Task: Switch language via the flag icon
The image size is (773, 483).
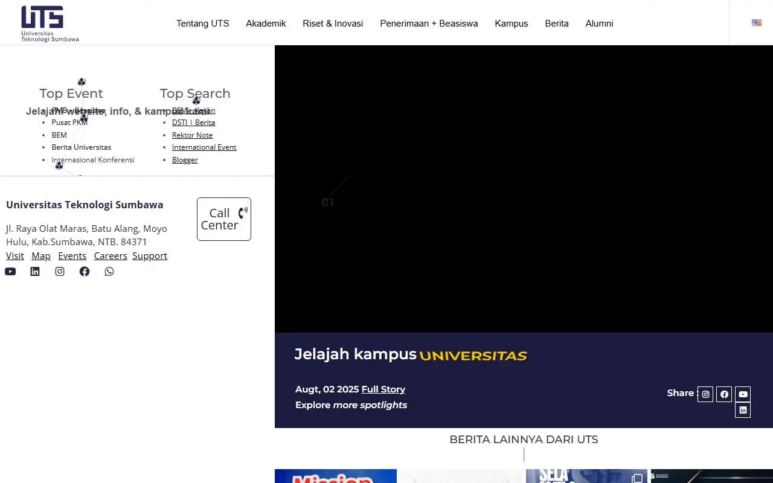Action: (x=757, y=23)
